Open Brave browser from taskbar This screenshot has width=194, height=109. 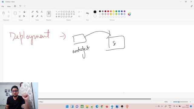click(x=127, y=106)
